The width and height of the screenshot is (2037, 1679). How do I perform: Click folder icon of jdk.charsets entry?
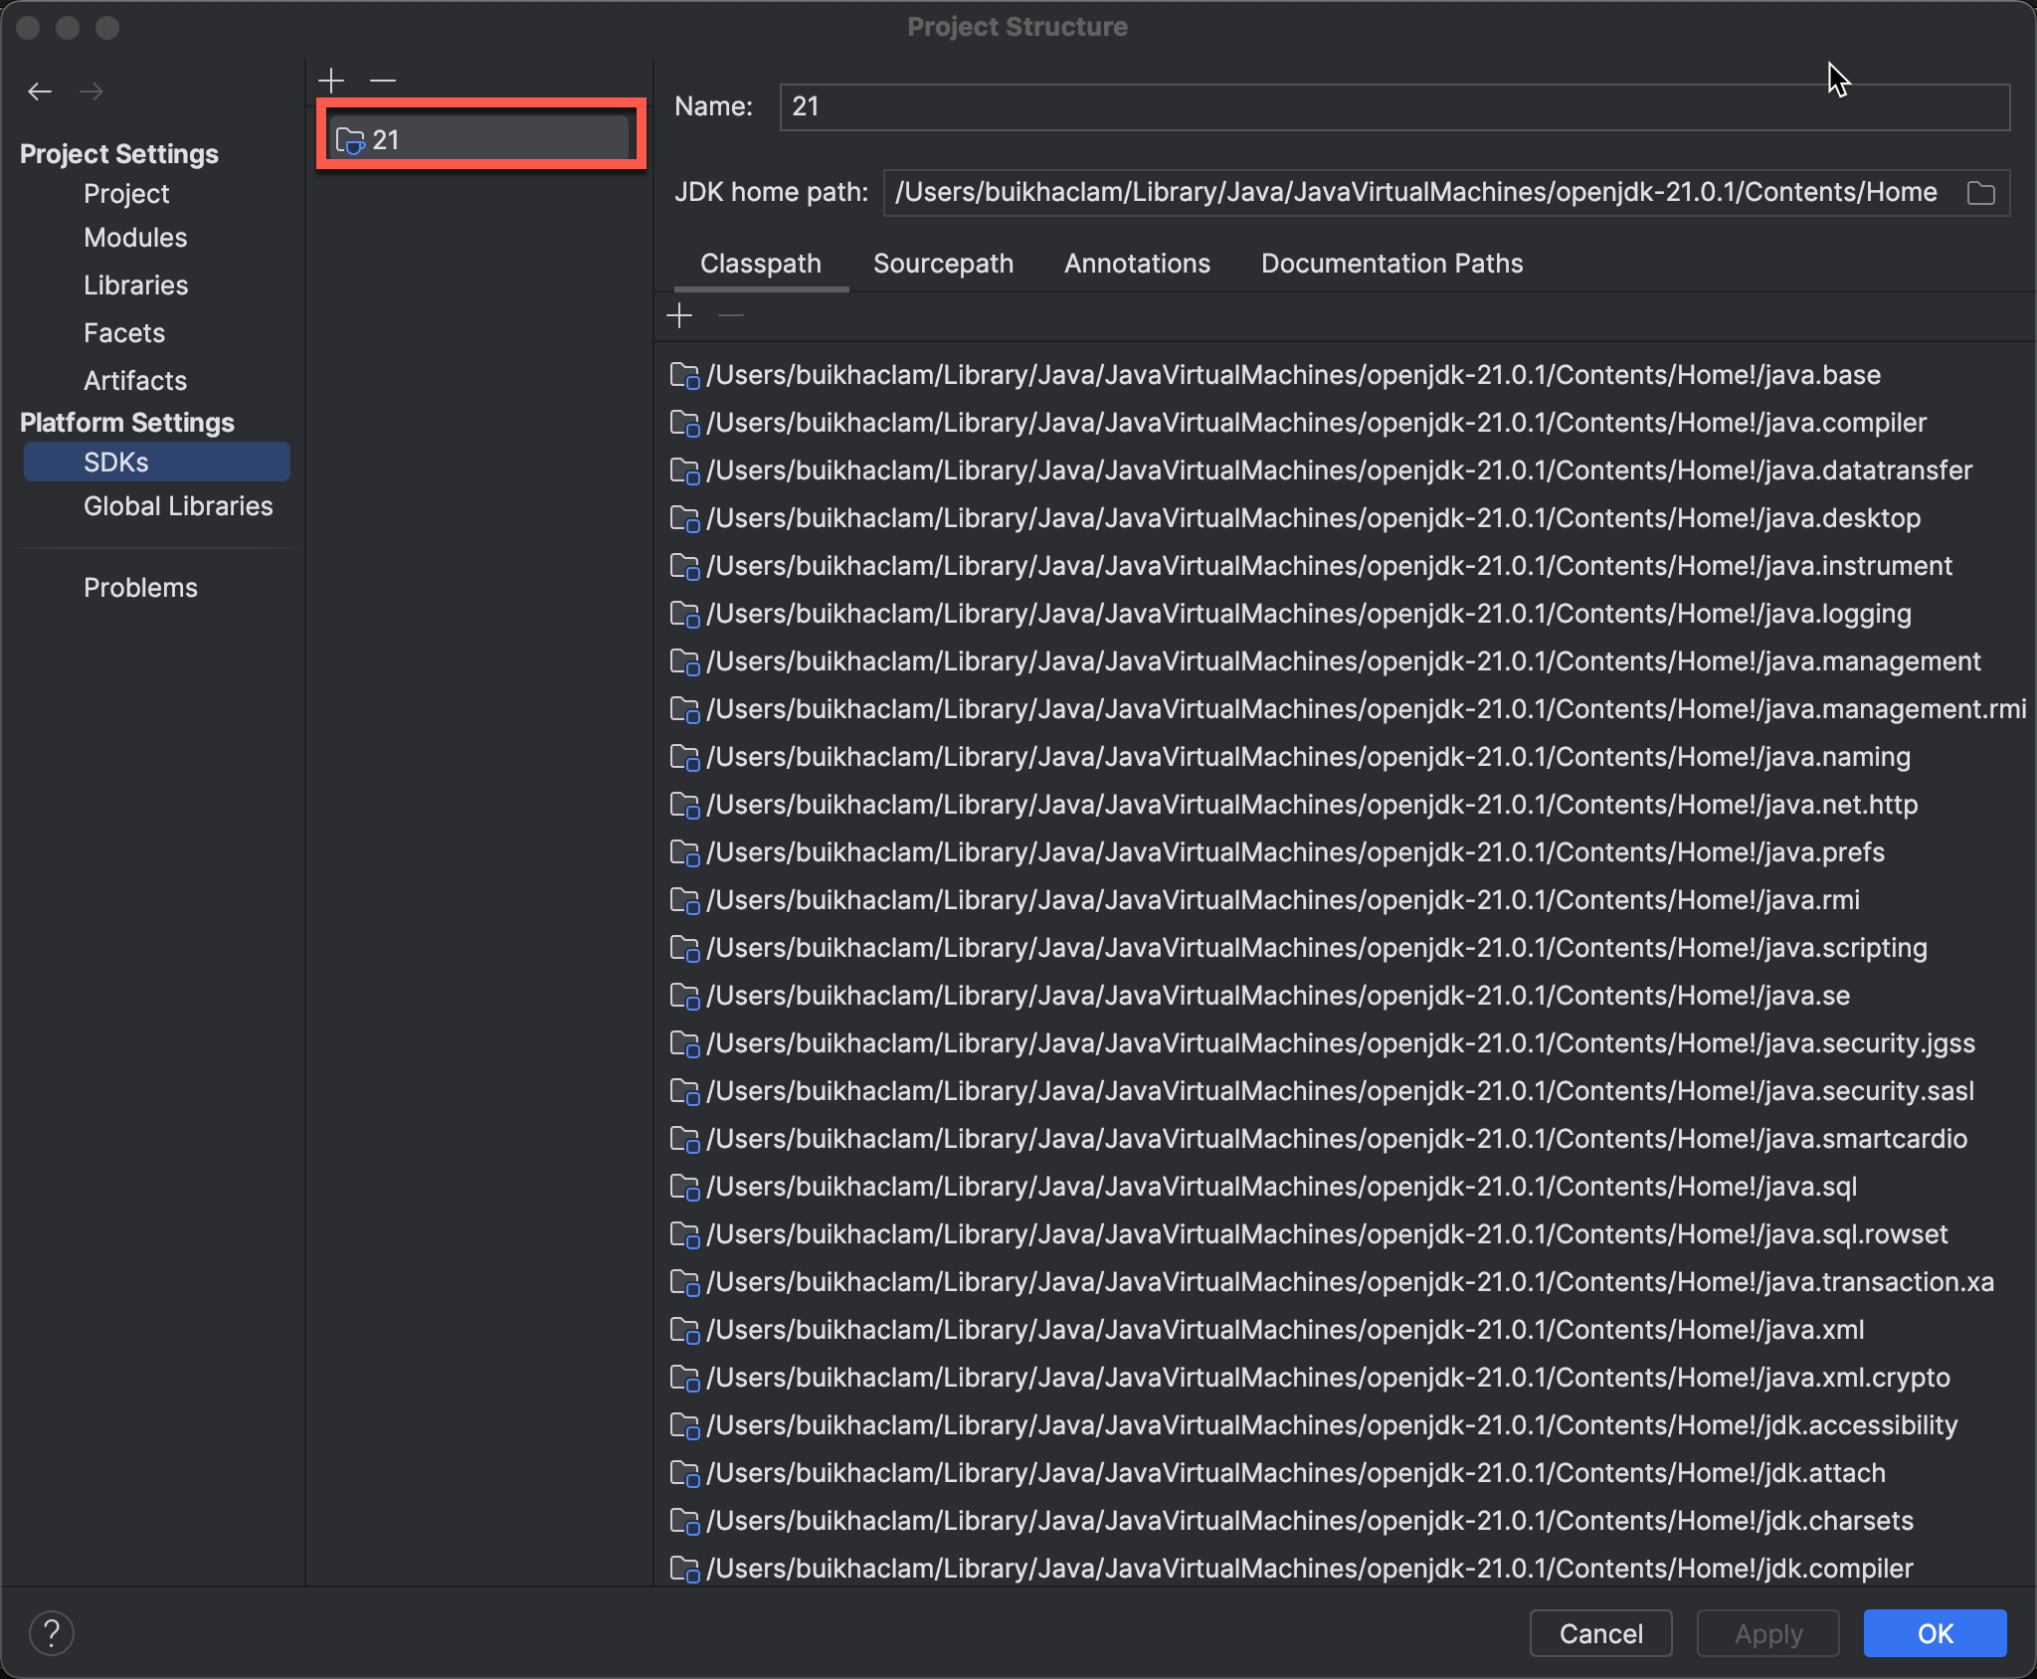coord(684,1522)
